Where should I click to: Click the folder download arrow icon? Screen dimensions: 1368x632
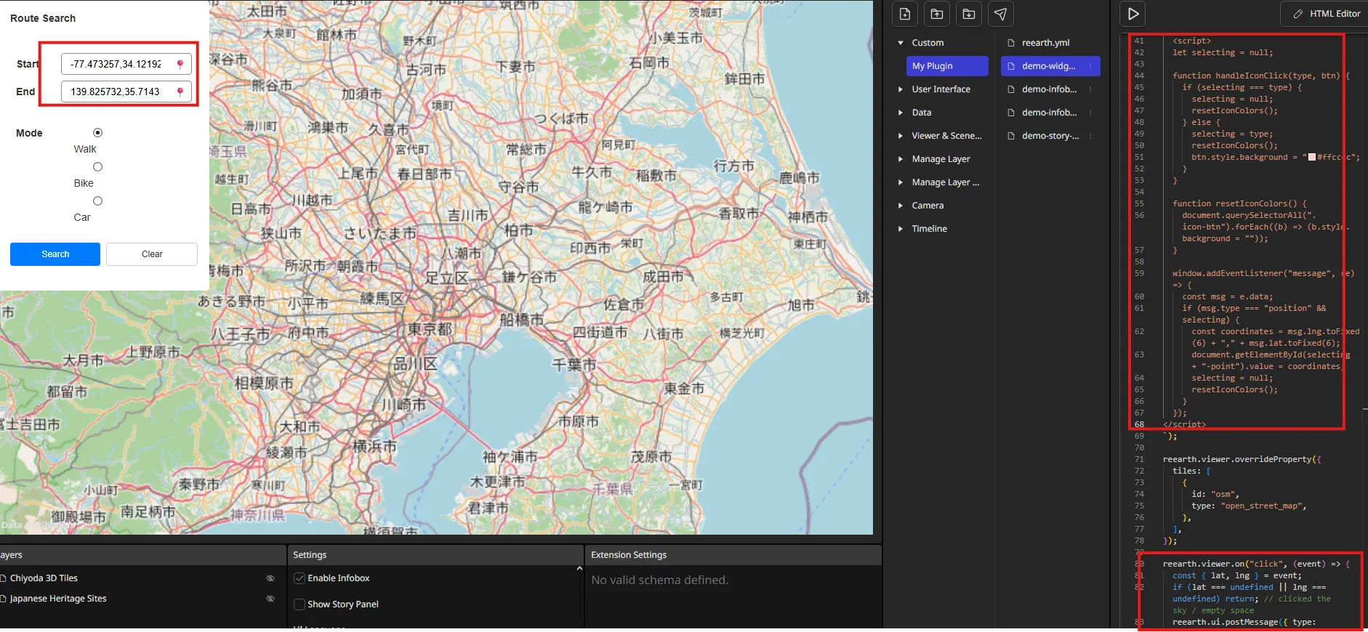[x=969, y=14]
